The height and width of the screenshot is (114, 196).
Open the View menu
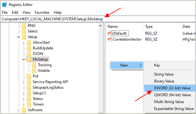(26, 12)
